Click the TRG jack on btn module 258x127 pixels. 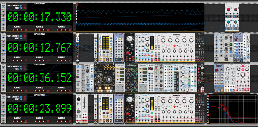[77, 44]
